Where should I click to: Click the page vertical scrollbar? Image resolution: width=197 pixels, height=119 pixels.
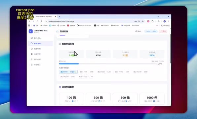[x=170, y=49]
